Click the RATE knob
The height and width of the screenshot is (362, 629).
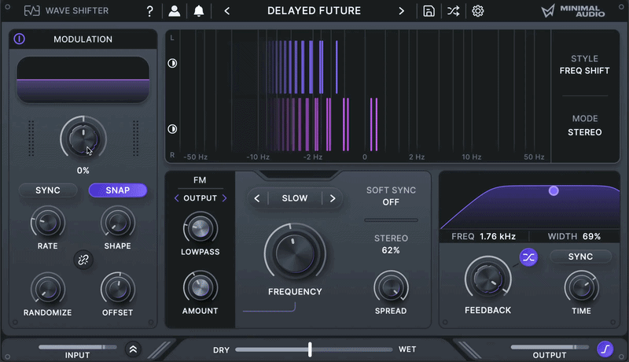(x=48, y=223)
